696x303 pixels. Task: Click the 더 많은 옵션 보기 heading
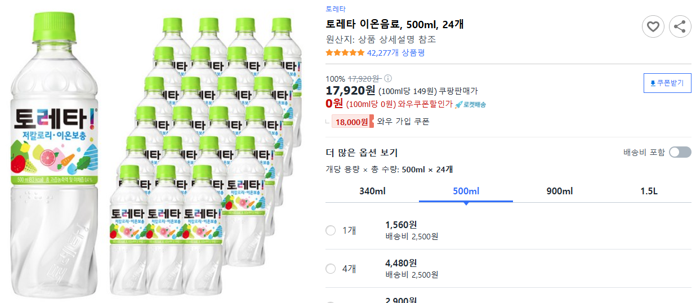click(x=362, y=153)
